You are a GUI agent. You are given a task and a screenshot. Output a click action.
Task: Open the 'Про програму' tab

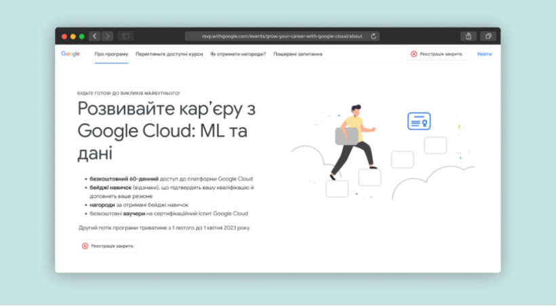(x=111, y=54)
